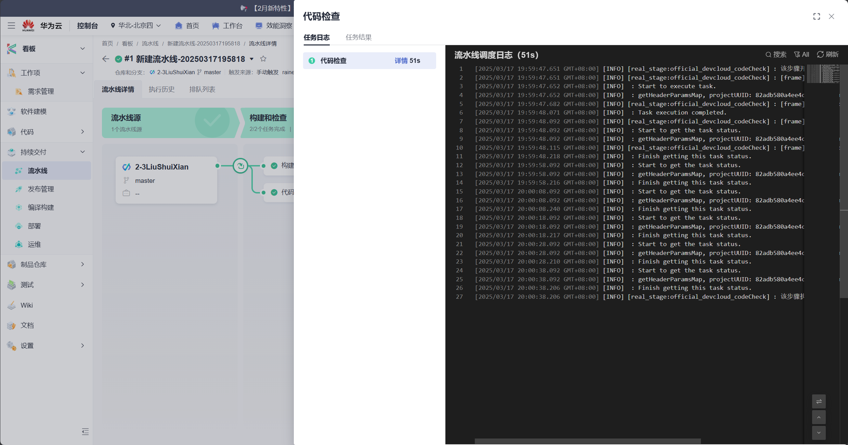Collapse the left sidebar via bottom icon
This screenshot has width=848, height=445.
coord(85,432)
